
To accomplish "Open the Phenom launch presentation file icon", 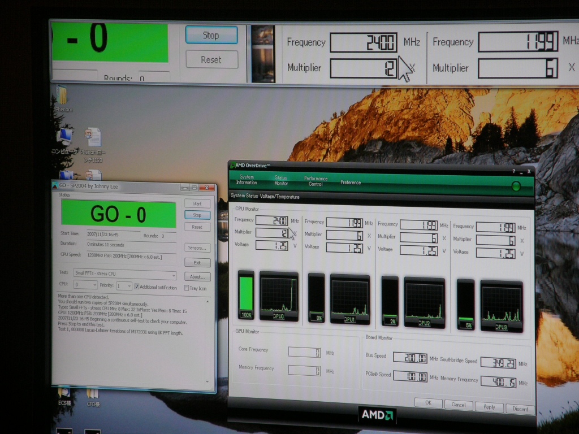I will tap(93, 137).
